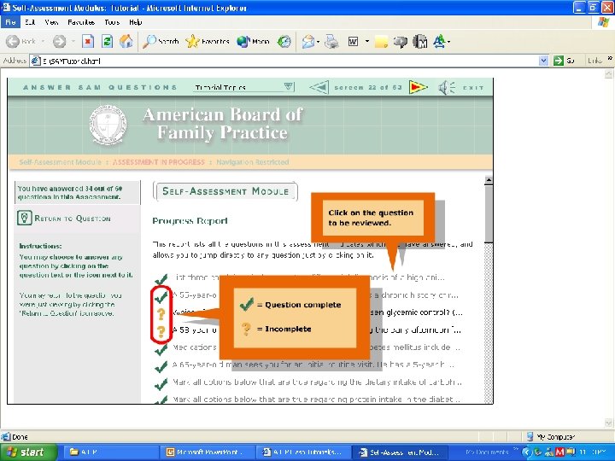Viewport: 615px width, 461px height.
Task: Click the checkmark beside dietary intake of carbohydrate question
Action: 161,384
